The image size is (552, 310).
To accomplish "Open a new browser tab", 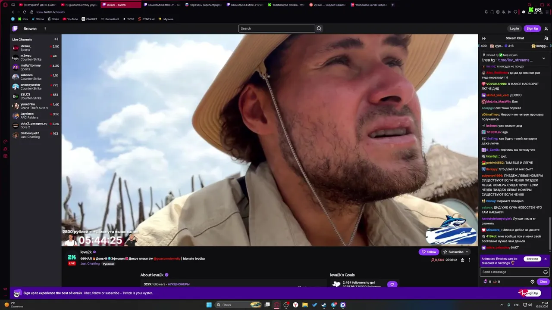I will point(393,5).
